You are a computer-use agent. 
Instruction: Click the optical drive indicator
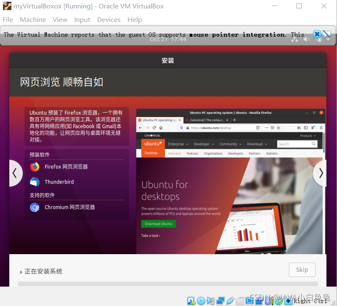coord(201,301)
